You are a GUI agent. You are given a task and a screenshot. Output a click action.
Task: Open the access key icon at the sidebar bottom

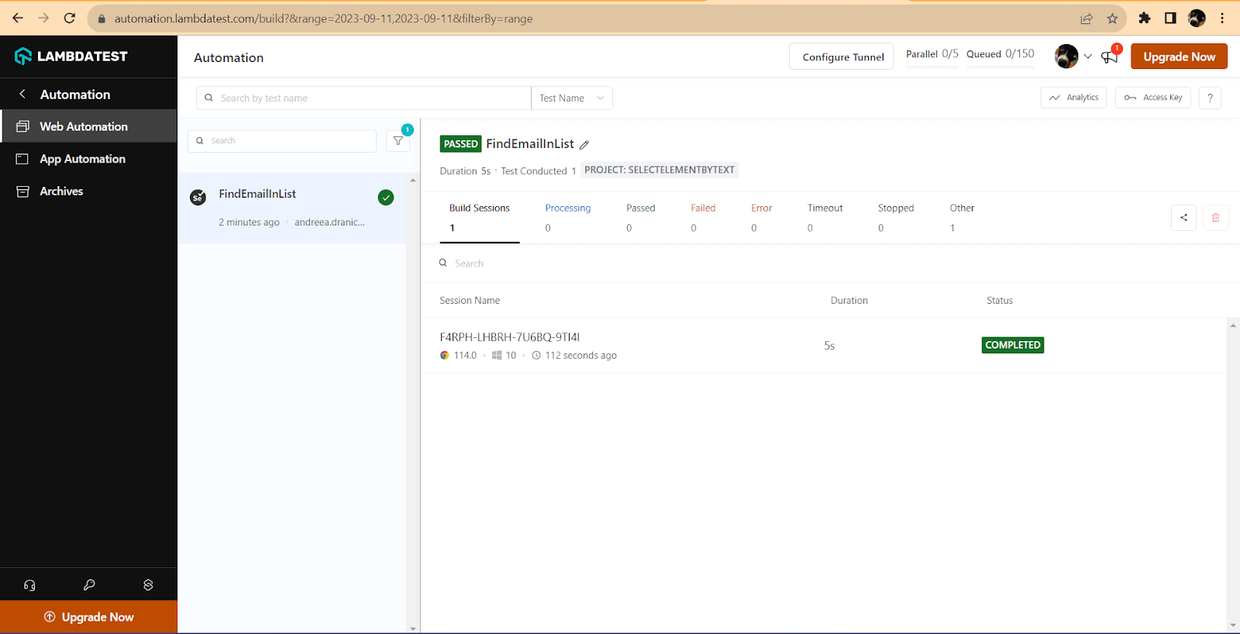click(89, 585)
